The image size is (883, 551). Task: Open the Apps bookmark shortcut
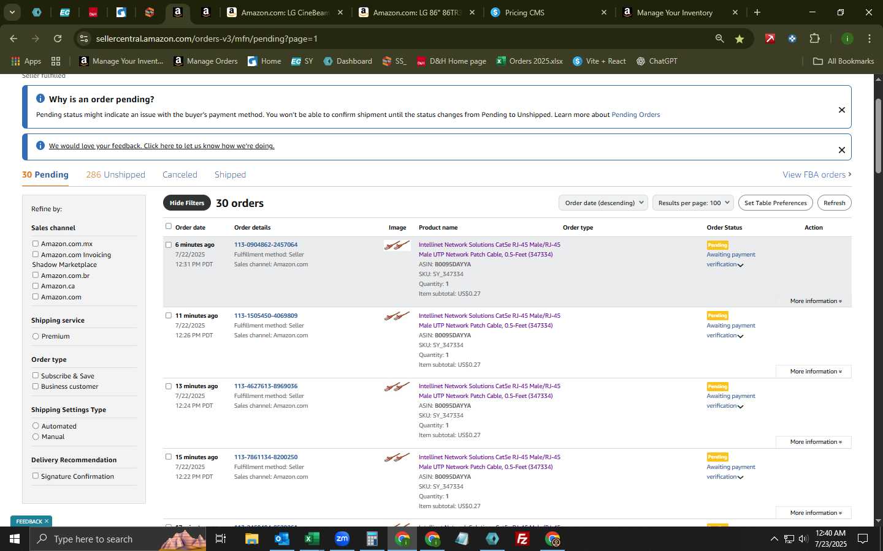pyautogui.click(x=26, y=61)
